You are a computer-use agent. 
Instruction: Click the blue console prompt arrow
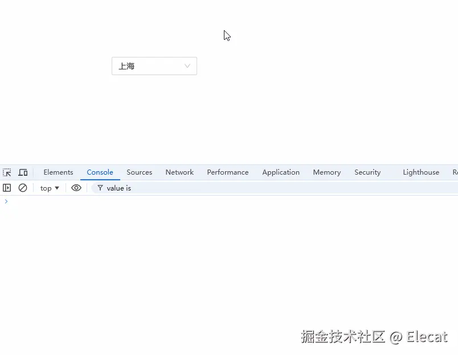pyautogui.click(x=6, y=201)
